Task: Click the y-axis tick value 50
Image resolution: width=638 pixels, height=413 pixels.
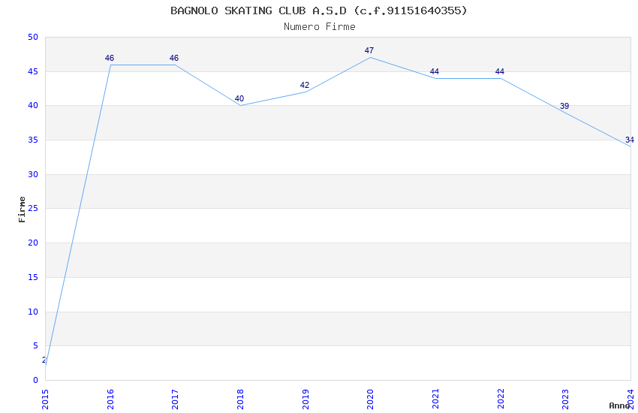Action: tap(33, 37)
